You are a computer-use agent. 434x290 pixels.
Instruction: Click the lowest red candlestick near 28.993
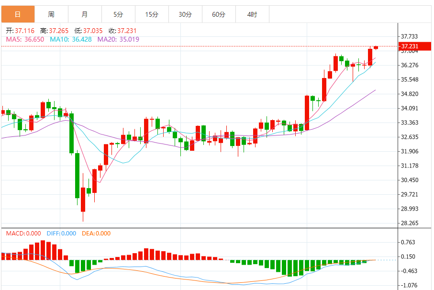[x=83, y=200]
